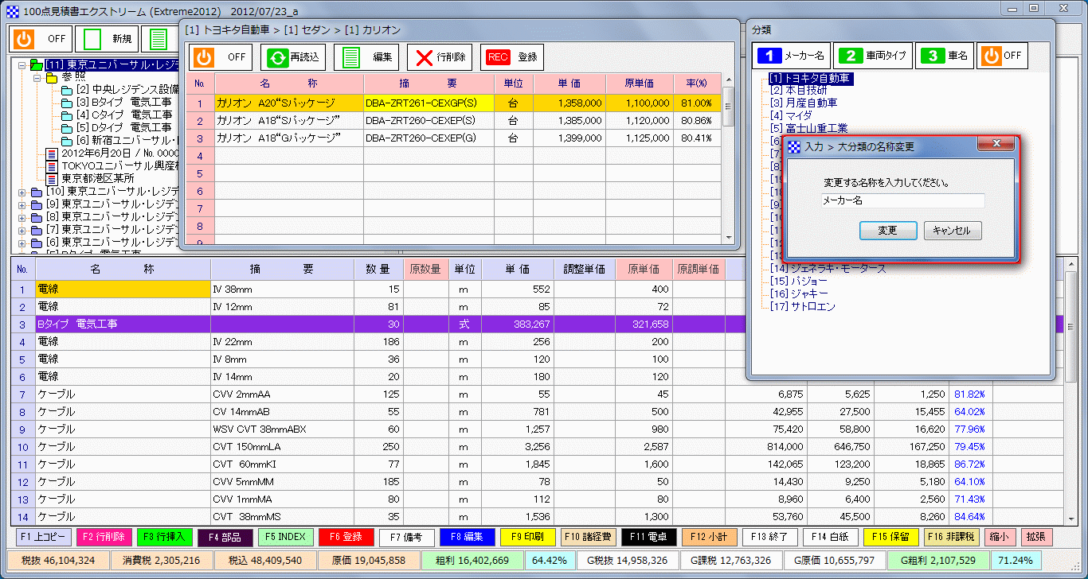Screen dimensions: 1088x579
Task: Collapse the 参照 folder in the tree
Action: (36, 77)
